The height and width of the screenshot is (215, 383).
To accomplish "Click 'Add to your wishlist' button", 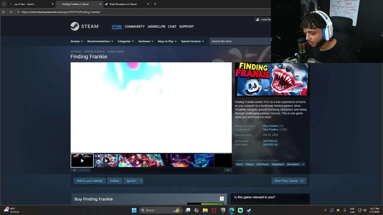I will [x=89, y=181].
